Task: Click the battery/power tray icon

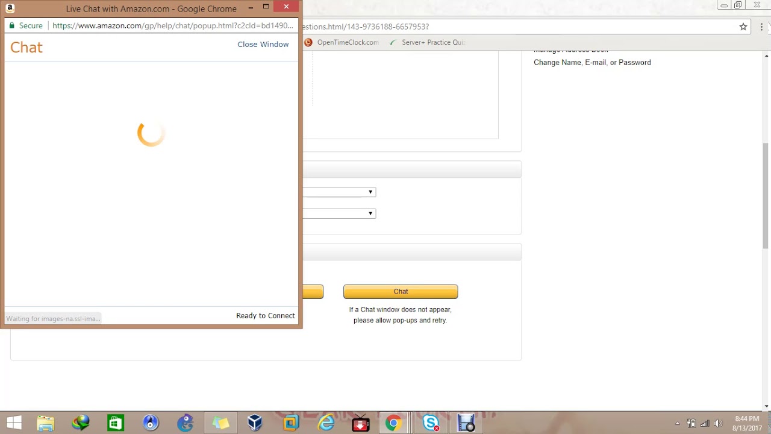Action: (691, 424)
